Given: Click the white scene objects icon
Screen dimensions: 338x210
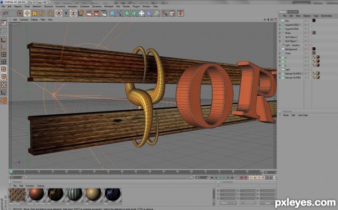Looking at the screenshot, I should (x=141, y=14).
